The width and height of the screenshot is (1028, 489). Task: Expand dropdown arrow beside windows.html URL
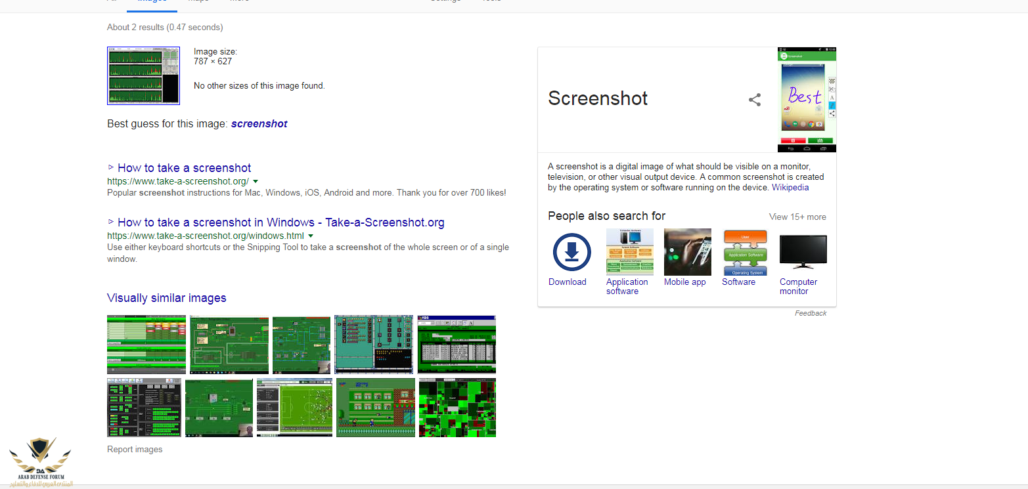(x=311, y=236)
